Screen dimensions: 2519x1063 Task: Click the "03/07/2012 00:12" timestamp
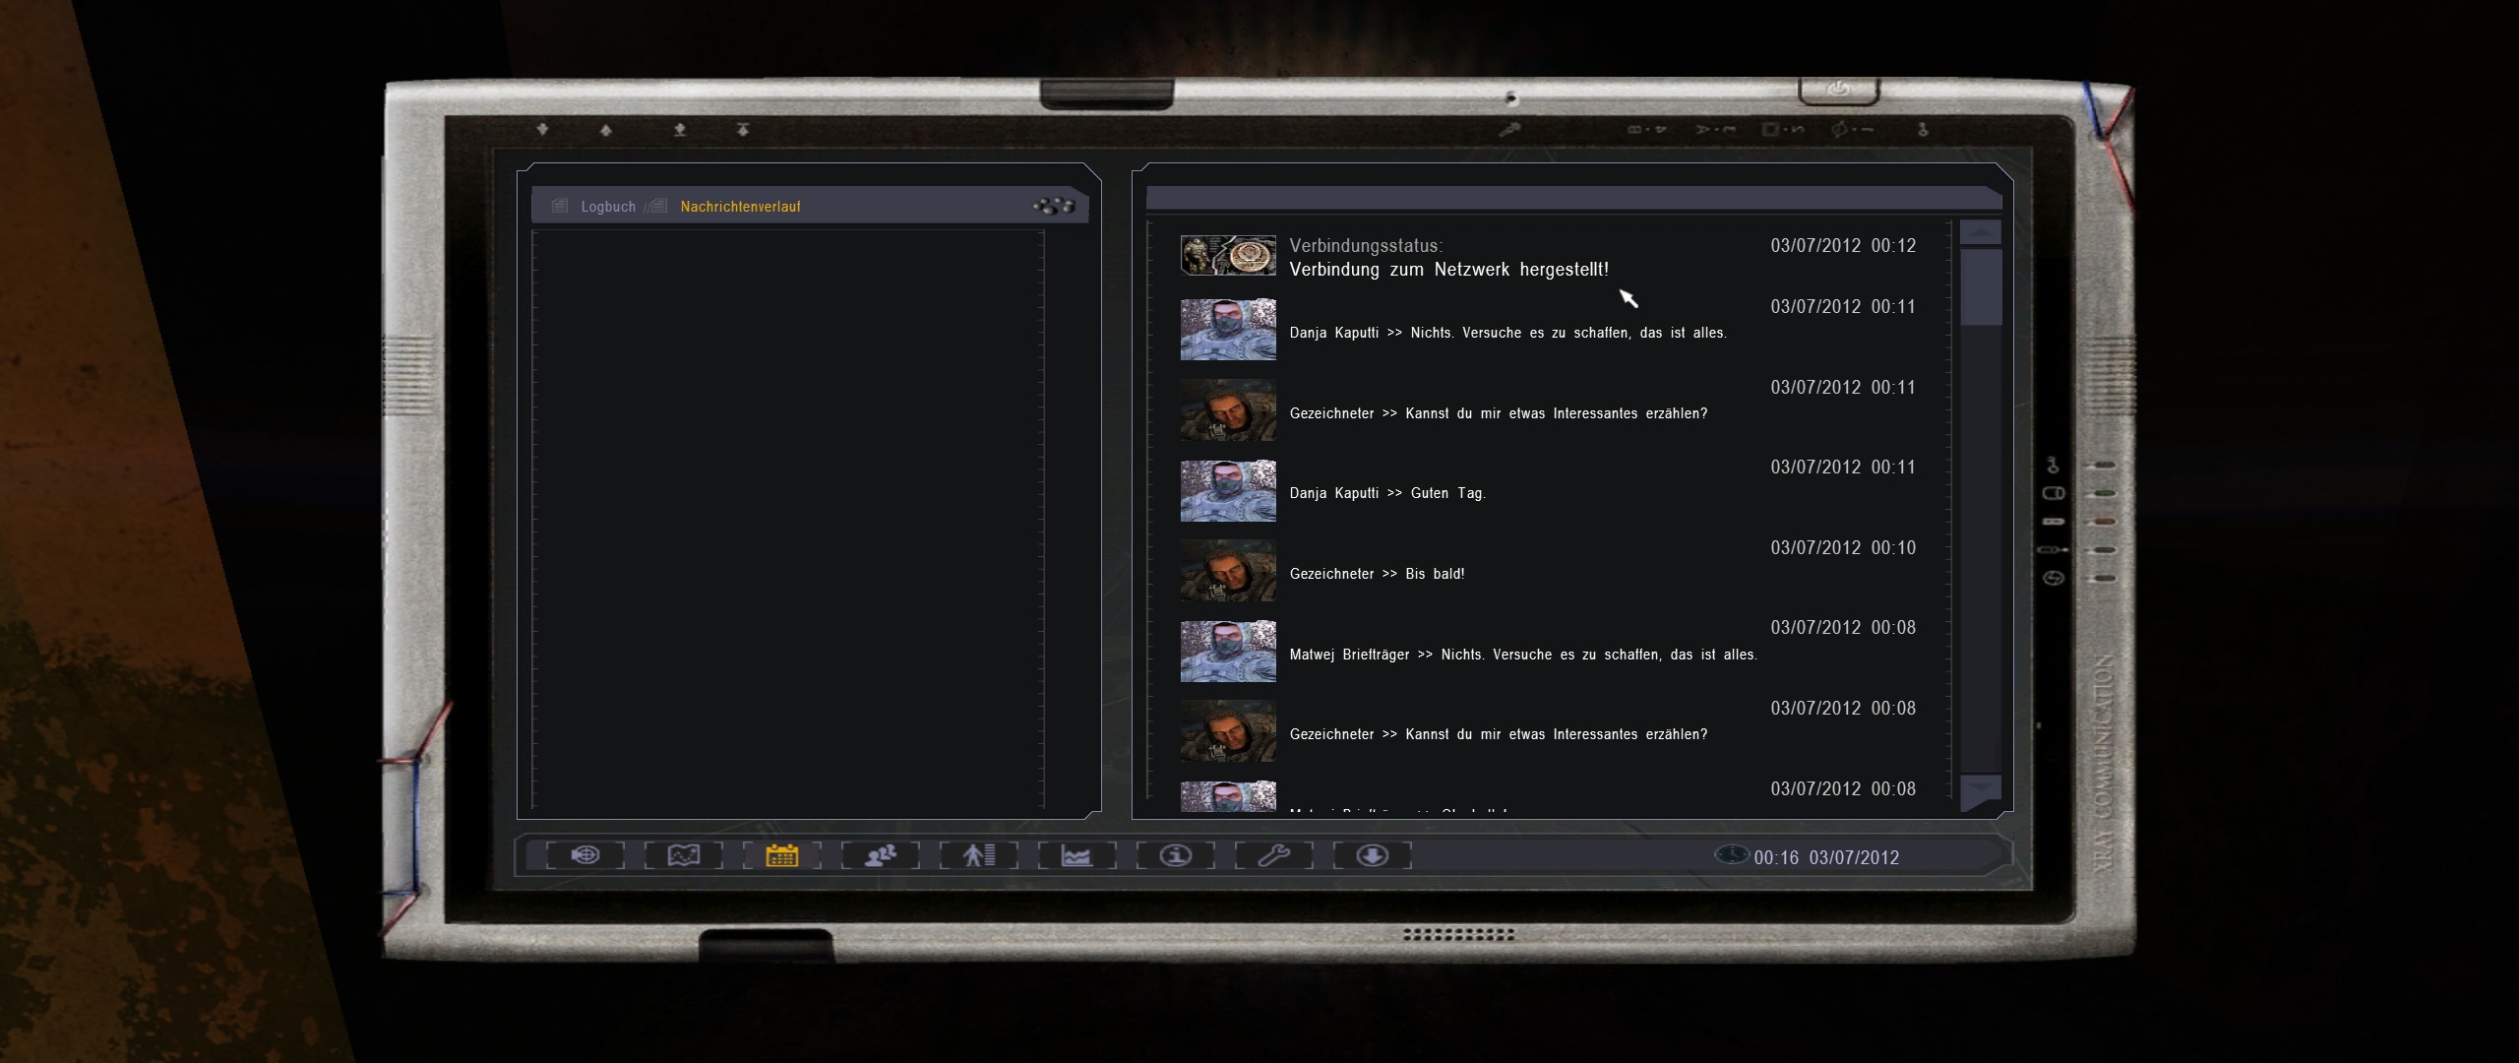[x=1843, y=246]
